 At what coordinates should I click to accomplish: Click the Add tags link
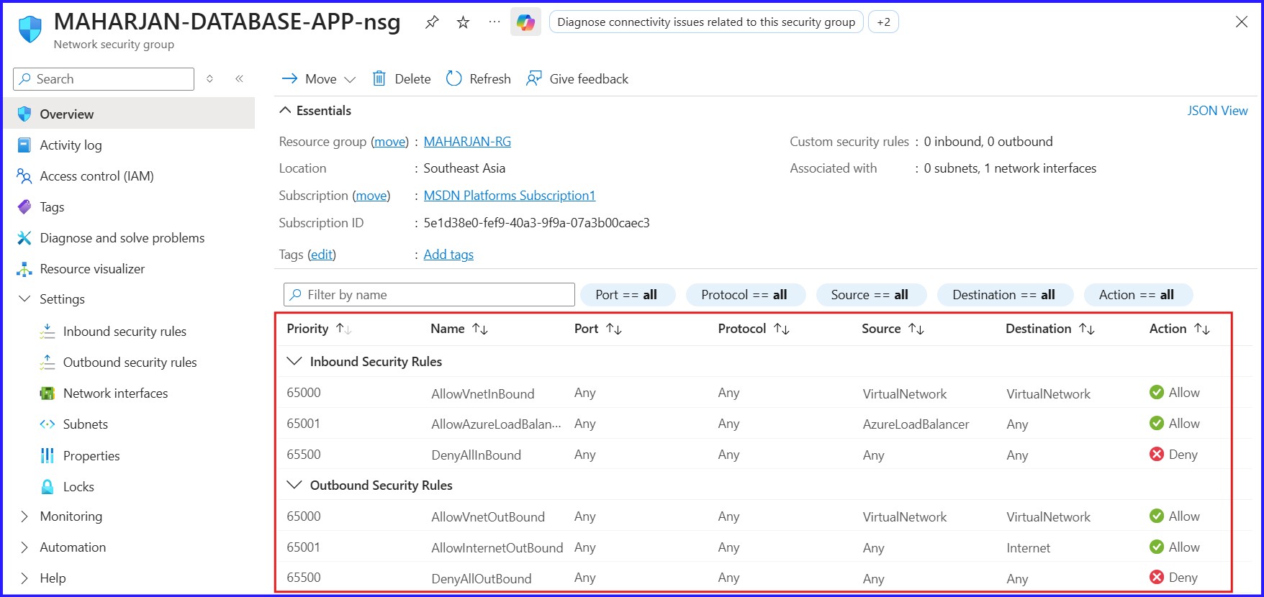pyautogui.click(x=448, y=255)
